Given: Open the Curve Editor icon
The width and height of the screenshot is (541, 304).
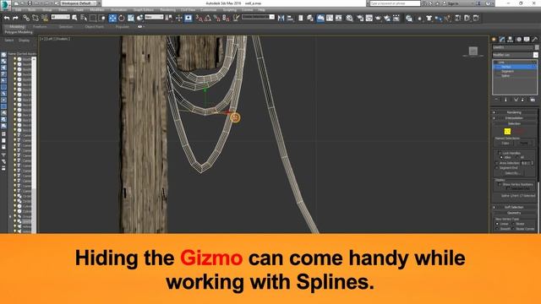Looking at the screenshot, I should (330, 18).
